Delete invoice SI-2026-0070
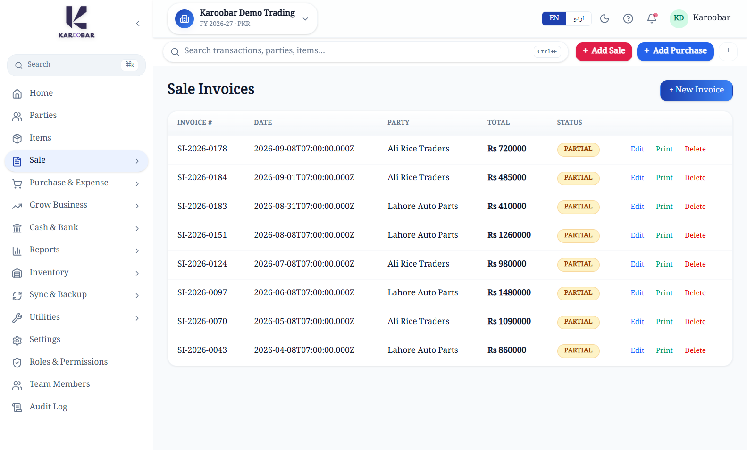747x450 pixels. (x=695, y=322)
